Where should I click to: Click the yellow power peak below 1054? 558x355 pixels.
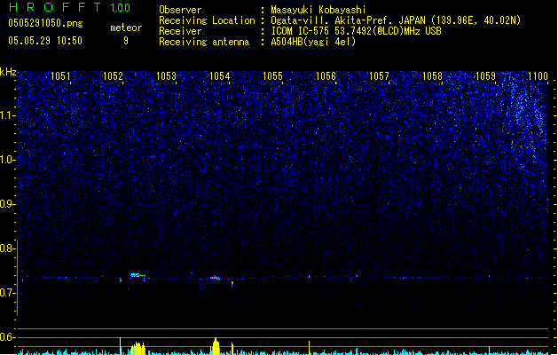point(216,346)
